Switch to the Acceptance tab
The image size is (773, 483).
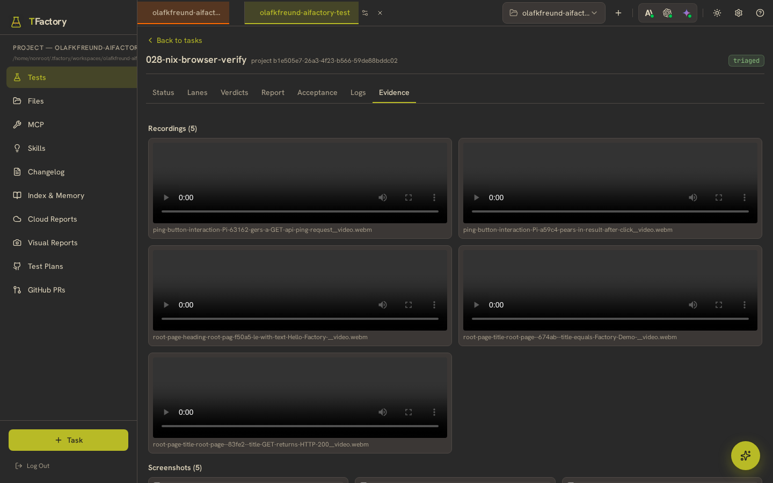317,92
